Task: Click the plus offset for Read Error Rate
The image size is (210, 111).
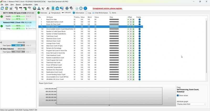Action: coord(133,19)
